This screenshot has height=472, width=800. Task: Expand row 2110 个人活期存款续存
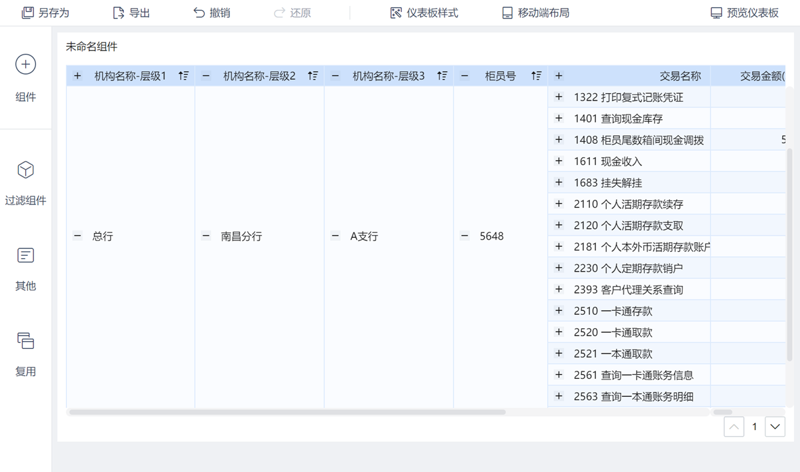click(559, 204)
